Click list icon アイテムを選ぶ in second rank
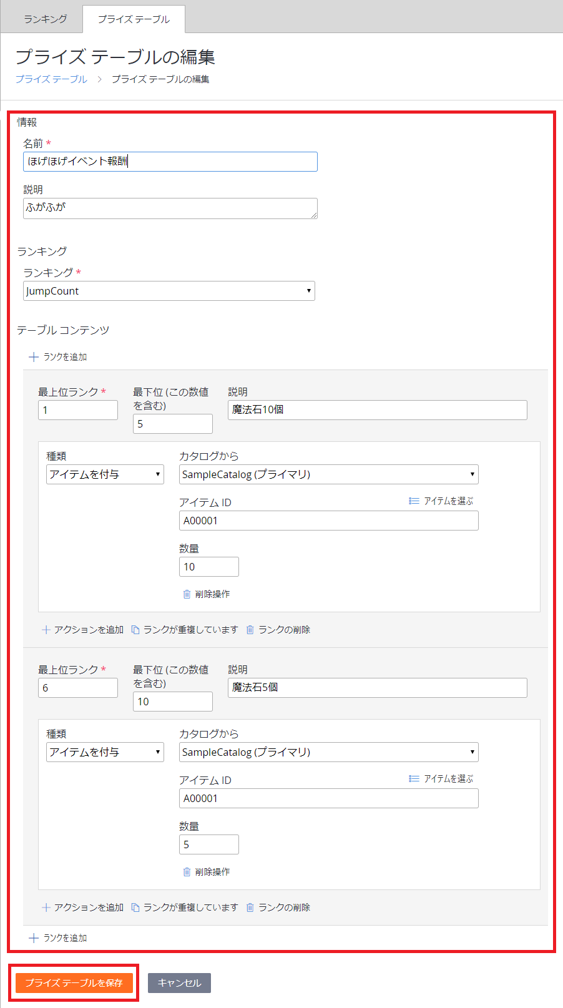This screenshot has height=1008, width=563. coord(414,779)
